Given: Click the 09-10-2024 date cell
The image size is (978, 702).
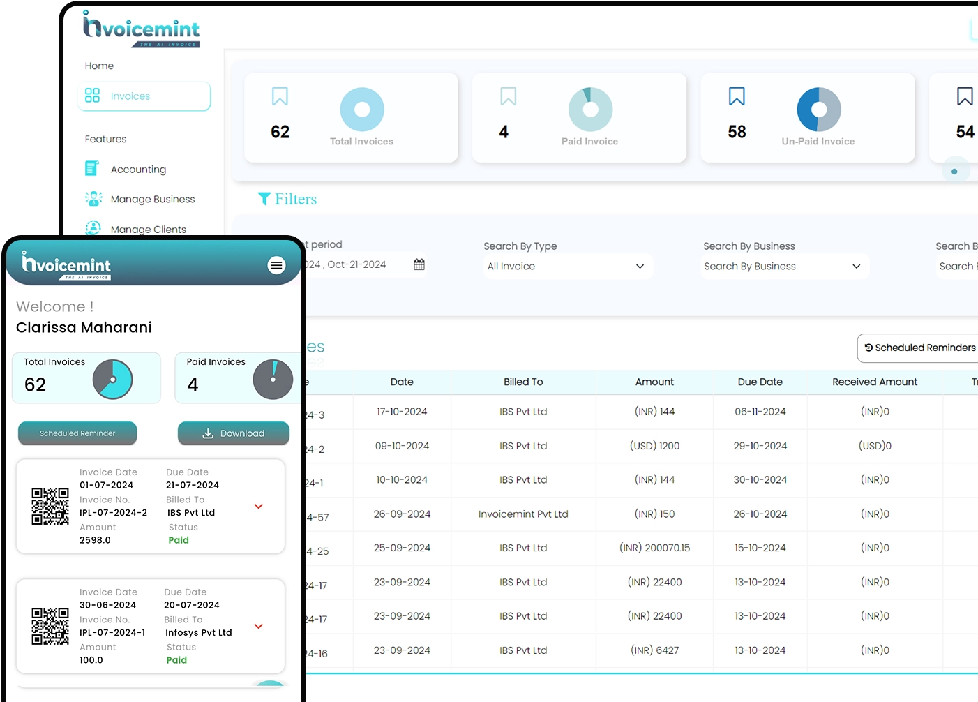Looking at the screenshot, I should pyautogui.click(x=402, y=446).
